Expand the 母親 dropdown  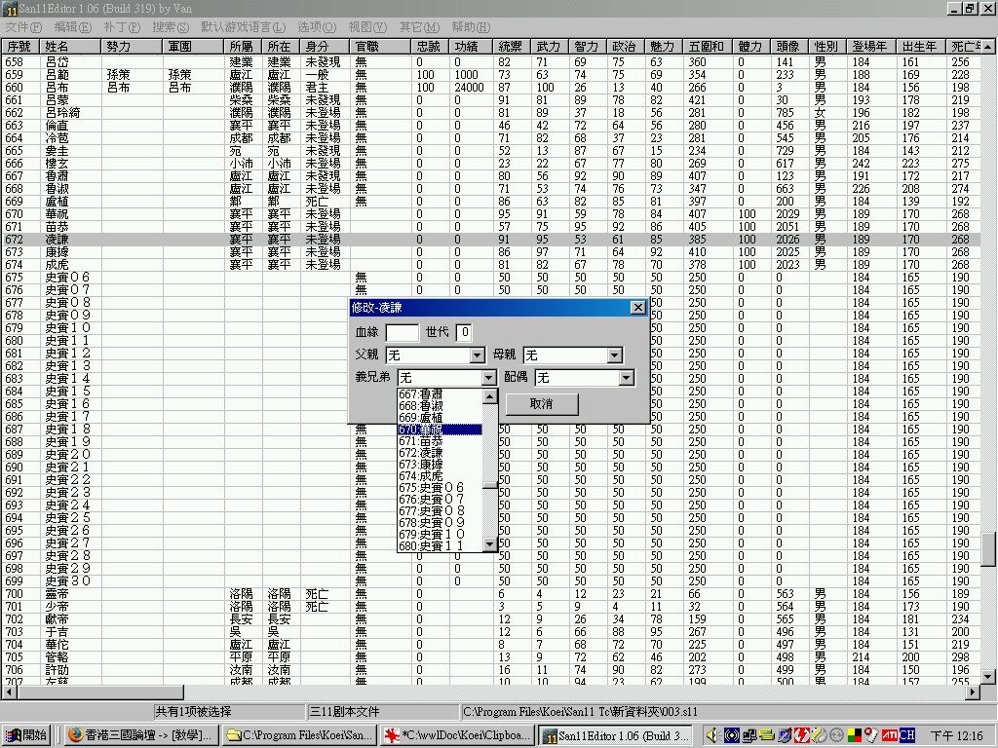click(615, 355)
